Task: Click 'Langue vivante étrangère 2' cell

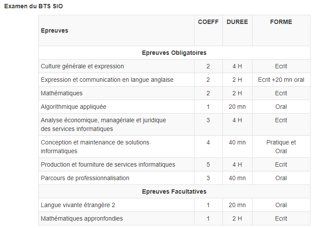Action: point(78,205)
